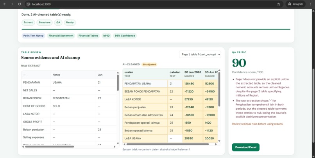Click raw extract horizontal scroll right arrow
Image resolution: width=315 pixels, height=158 pixels.
pos(115,147)
